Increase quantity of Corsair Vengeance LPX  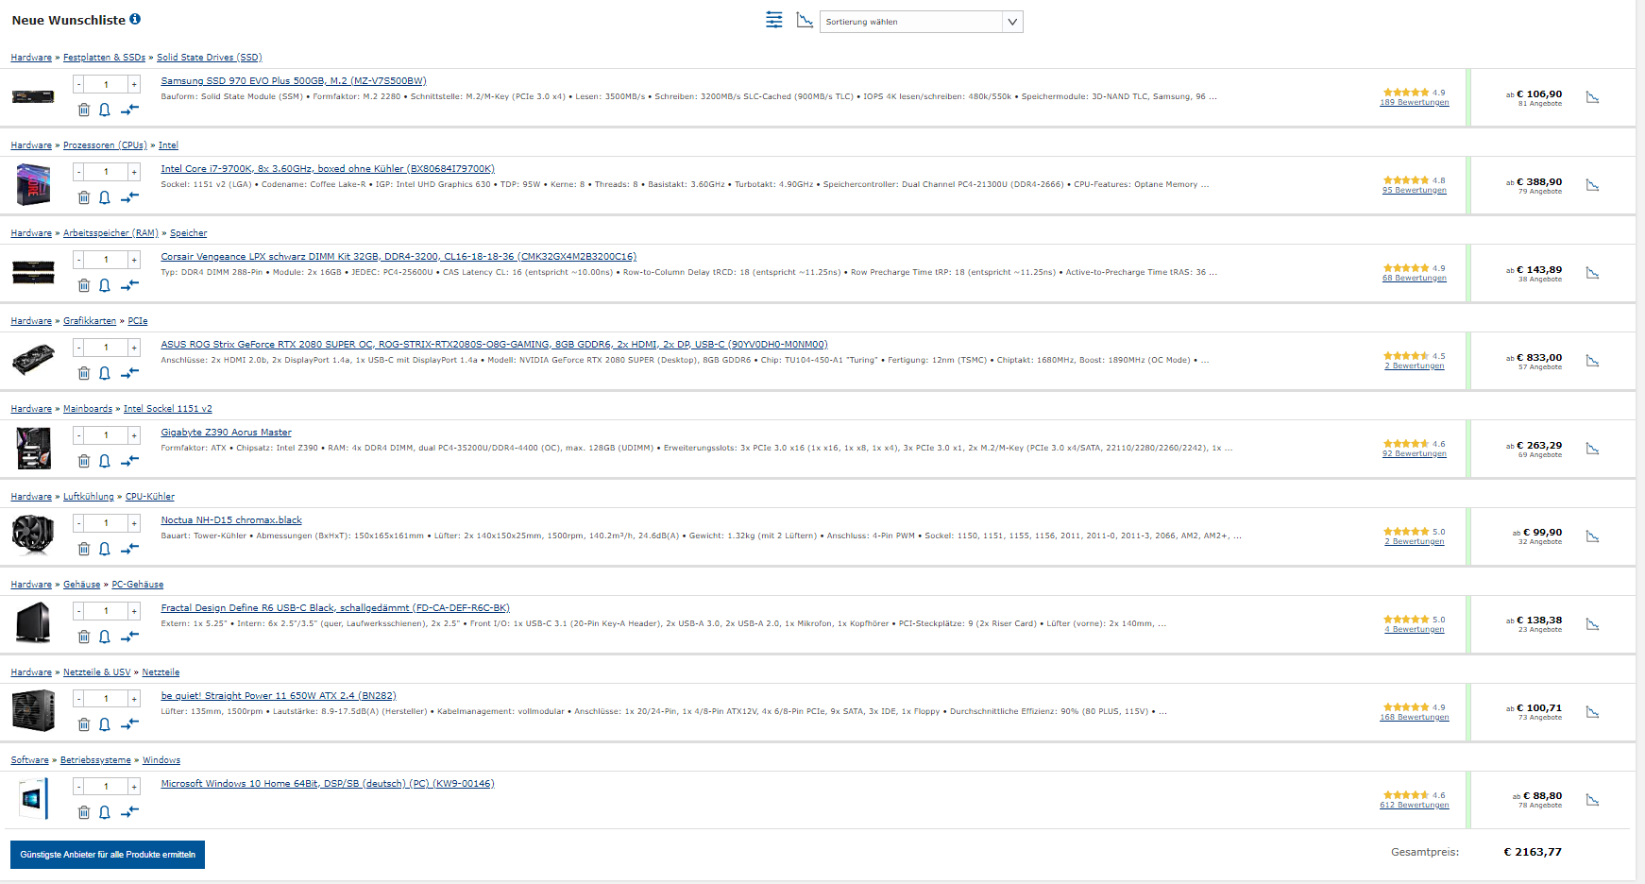[x=134, y=260]
